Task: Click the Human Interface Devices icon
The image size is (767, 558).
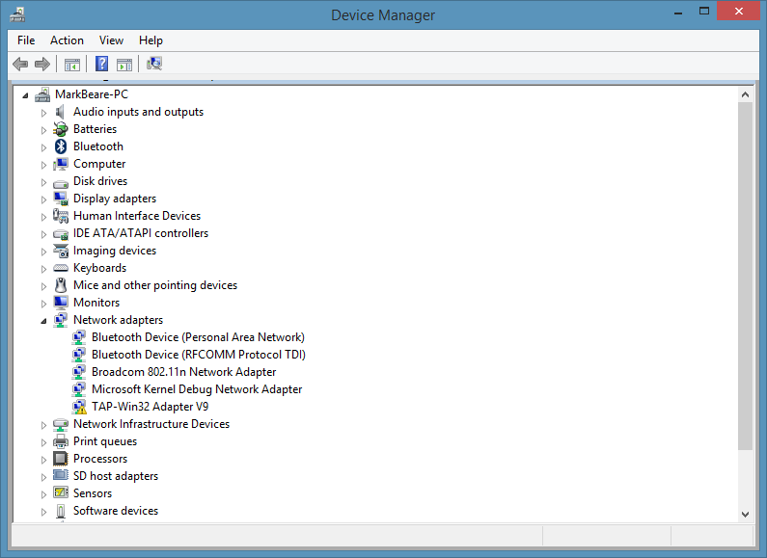Action: click(x=61, y=216)
